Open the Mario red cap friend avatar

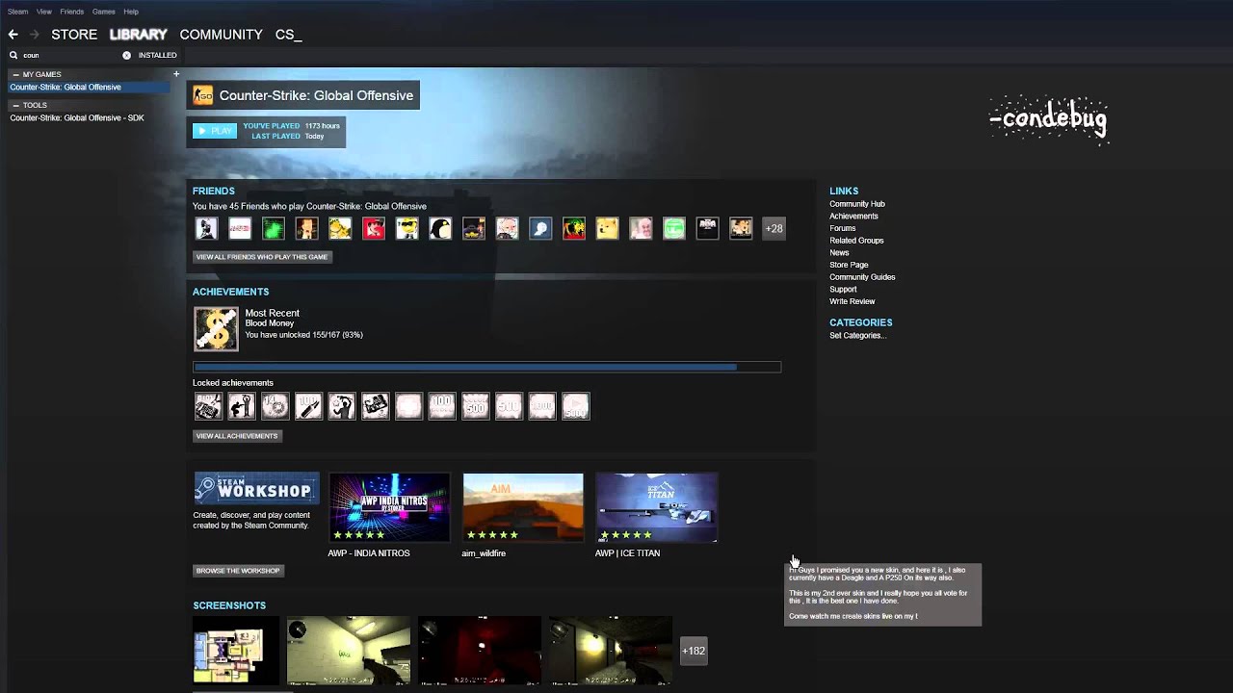click(x=374, y=228)
